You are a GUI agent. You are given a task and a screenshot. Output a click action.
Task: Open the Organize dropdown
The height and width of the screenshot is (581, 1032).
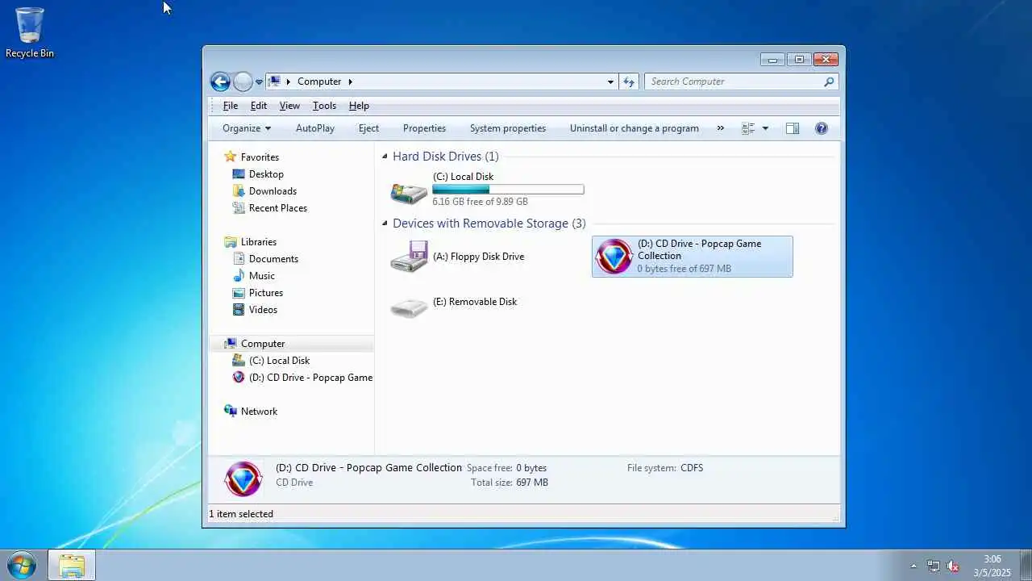click(x=247, y=128)
